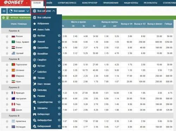The height and width of the screenshot is (131, 176).
Task: Toggle favorite star for Handball in dropdown
Action: pos(59,60)
